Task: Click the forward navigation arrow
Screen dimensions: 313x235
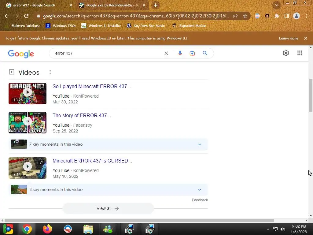Action: coord(17,16)
